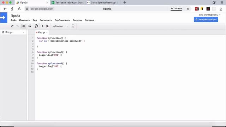Click the tab overview windows icon

(x=214, y=2)
